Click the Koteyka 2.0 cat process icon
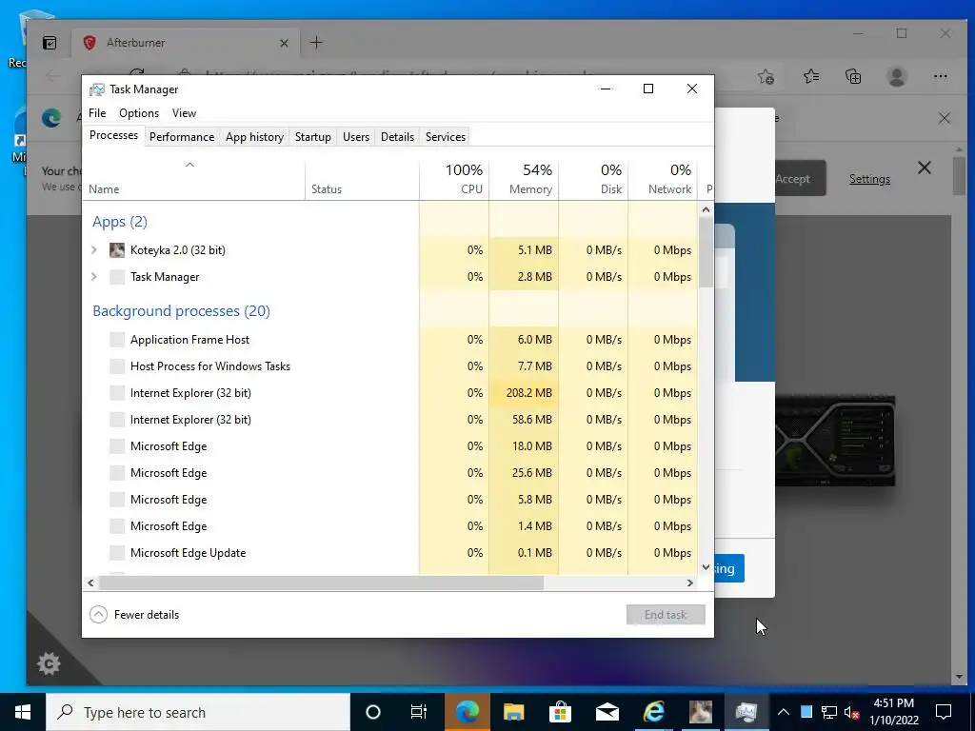This screenshot has width=975, height=731. (x=117, y=250)
